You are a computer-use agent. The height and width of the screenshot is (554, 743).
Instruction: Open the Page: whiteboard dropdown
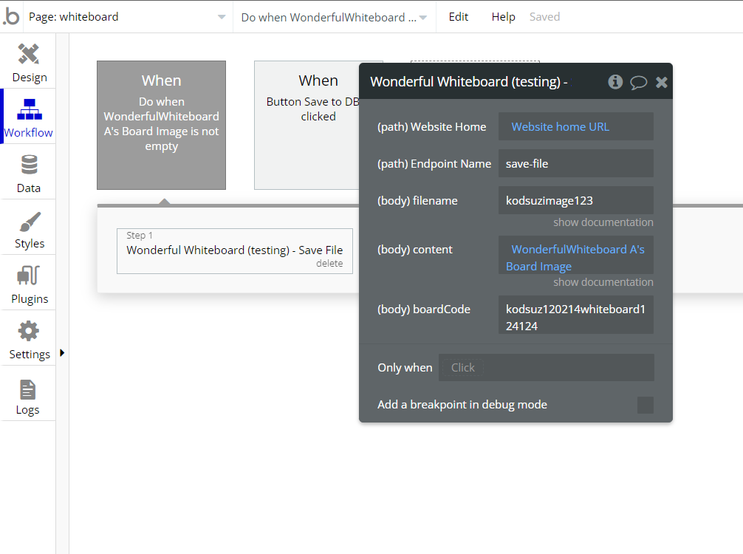(128, 17)
